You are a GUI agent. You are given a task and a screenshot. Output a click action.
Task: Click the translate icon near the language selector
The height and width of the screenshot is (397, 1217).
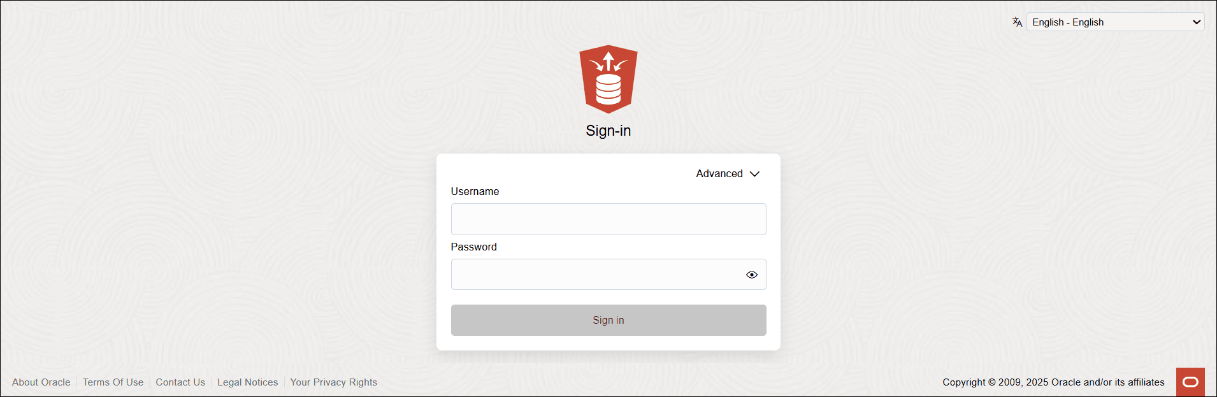pyautogui.click(x=1016, y=22)
